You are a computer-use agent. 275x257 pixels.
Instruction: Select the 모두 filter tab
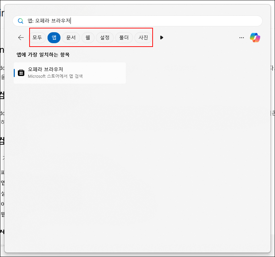(37, 37)
